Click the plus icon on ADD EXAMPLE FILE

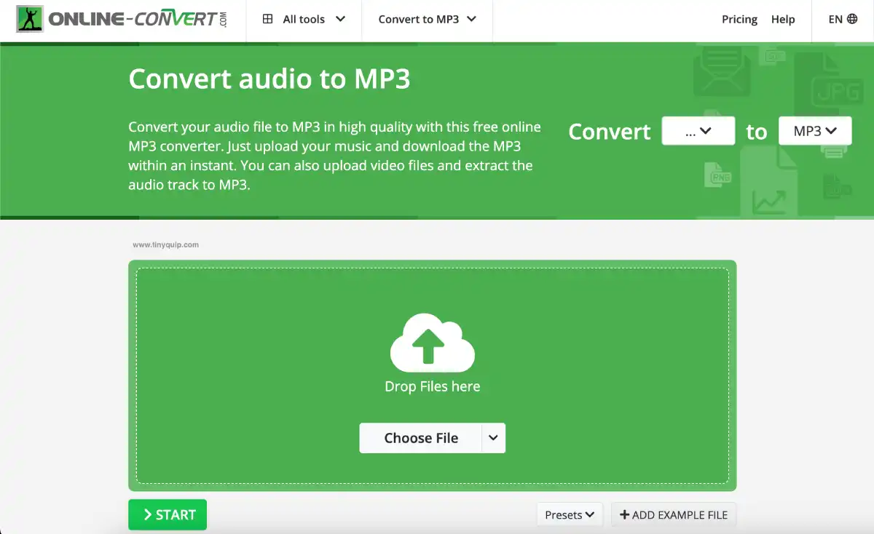(x=625, y=514)
